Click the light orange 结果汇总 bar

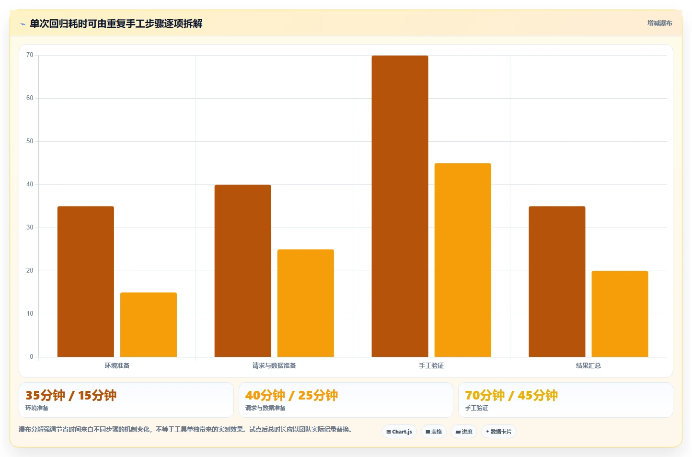620,314
